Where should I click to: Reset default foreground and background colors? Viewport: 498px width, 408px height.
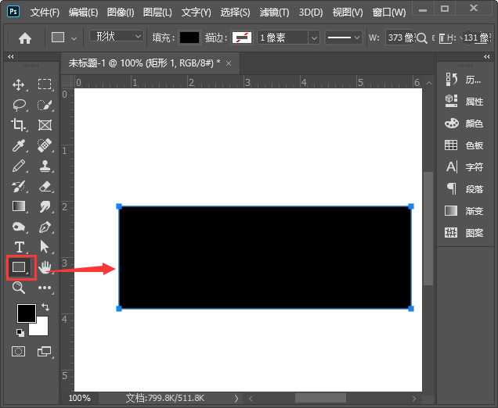tap(20, 332)
